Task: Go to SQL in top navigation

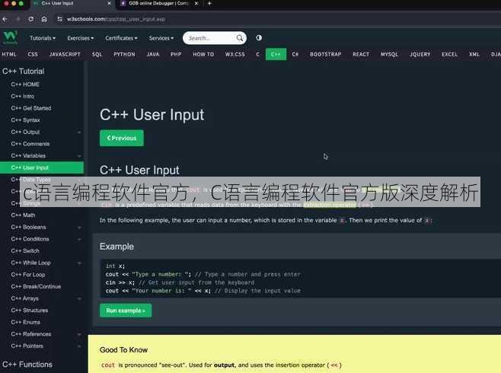Action: pos(97,54)
